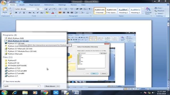The height and width of the screenshot is (95, 170).
Task: Open the Python37-32 folder result
Action: pyautogui.click(x=14, y=63)
